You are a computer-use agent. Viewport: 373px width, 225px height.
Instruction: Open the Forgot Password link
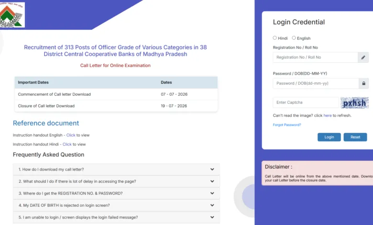tap(287, 125)
